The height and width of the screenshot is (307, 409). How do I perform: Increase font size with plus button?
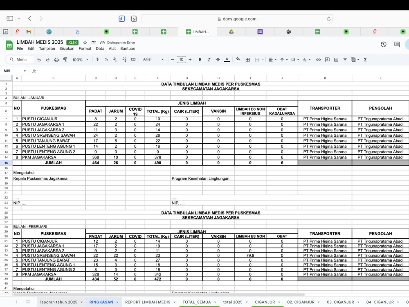(190, 59)
